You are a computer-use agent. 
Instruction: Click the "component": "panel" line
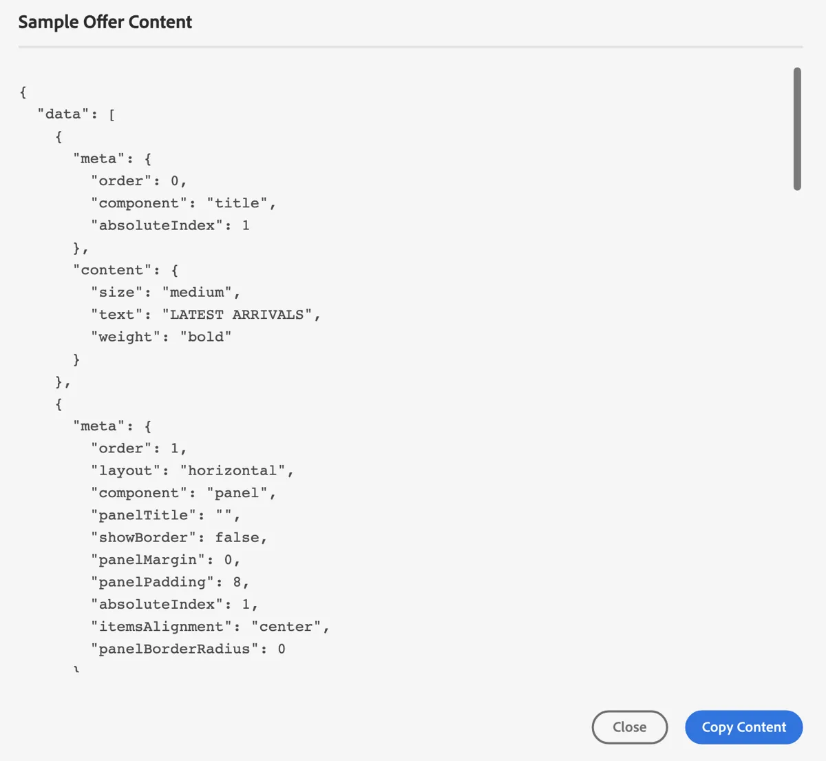[183, 493]
